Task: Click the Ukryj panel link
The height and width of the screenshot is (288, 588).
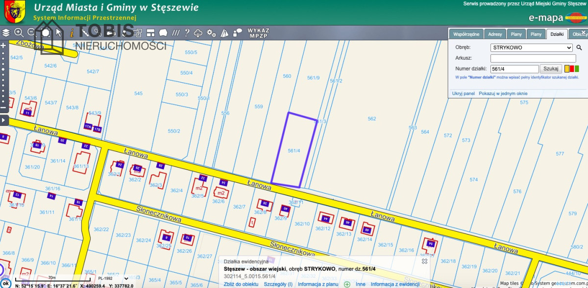Action: [464, 93]
